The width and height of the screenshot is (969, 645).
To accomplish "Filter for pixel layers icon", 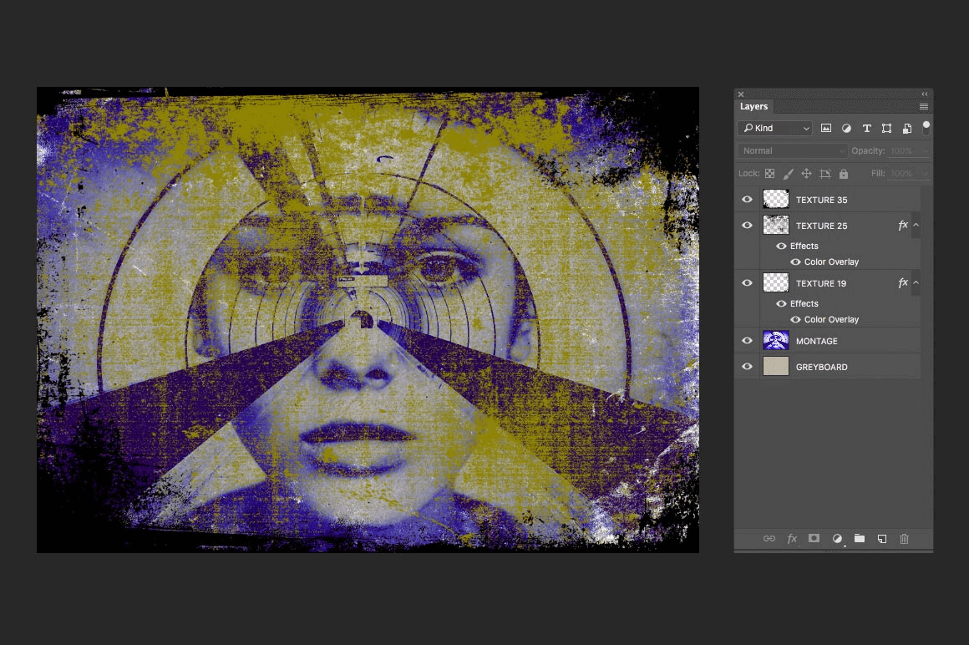I will (x=826, y=129).
